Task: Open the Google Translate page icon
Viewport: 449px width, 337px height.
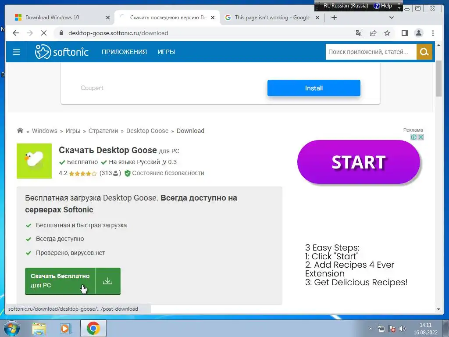Action: click(x=359, y=33)
